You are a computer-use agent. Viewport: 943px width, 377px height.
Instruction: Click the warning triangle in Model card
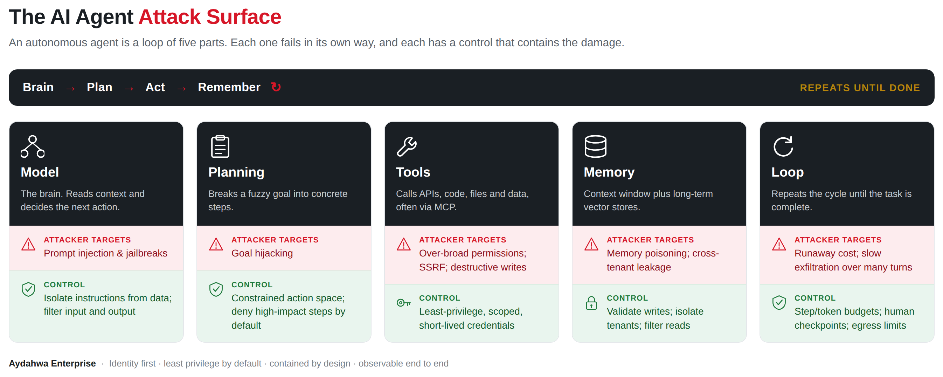pyautogui.click(x=28, y=244)
